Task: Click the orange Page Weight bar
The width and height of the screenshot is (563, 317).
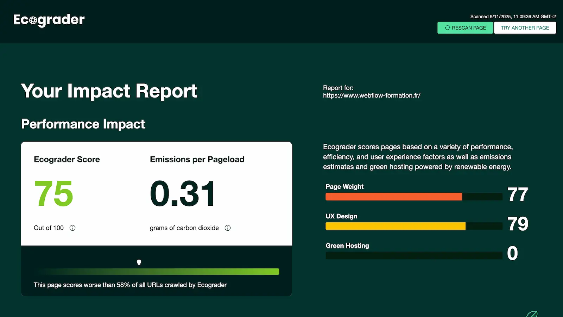Action: click(394, 197)
